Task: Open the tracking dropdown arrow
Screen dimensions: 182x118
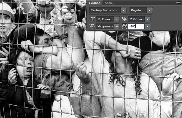Action: (x=147, y=26)
